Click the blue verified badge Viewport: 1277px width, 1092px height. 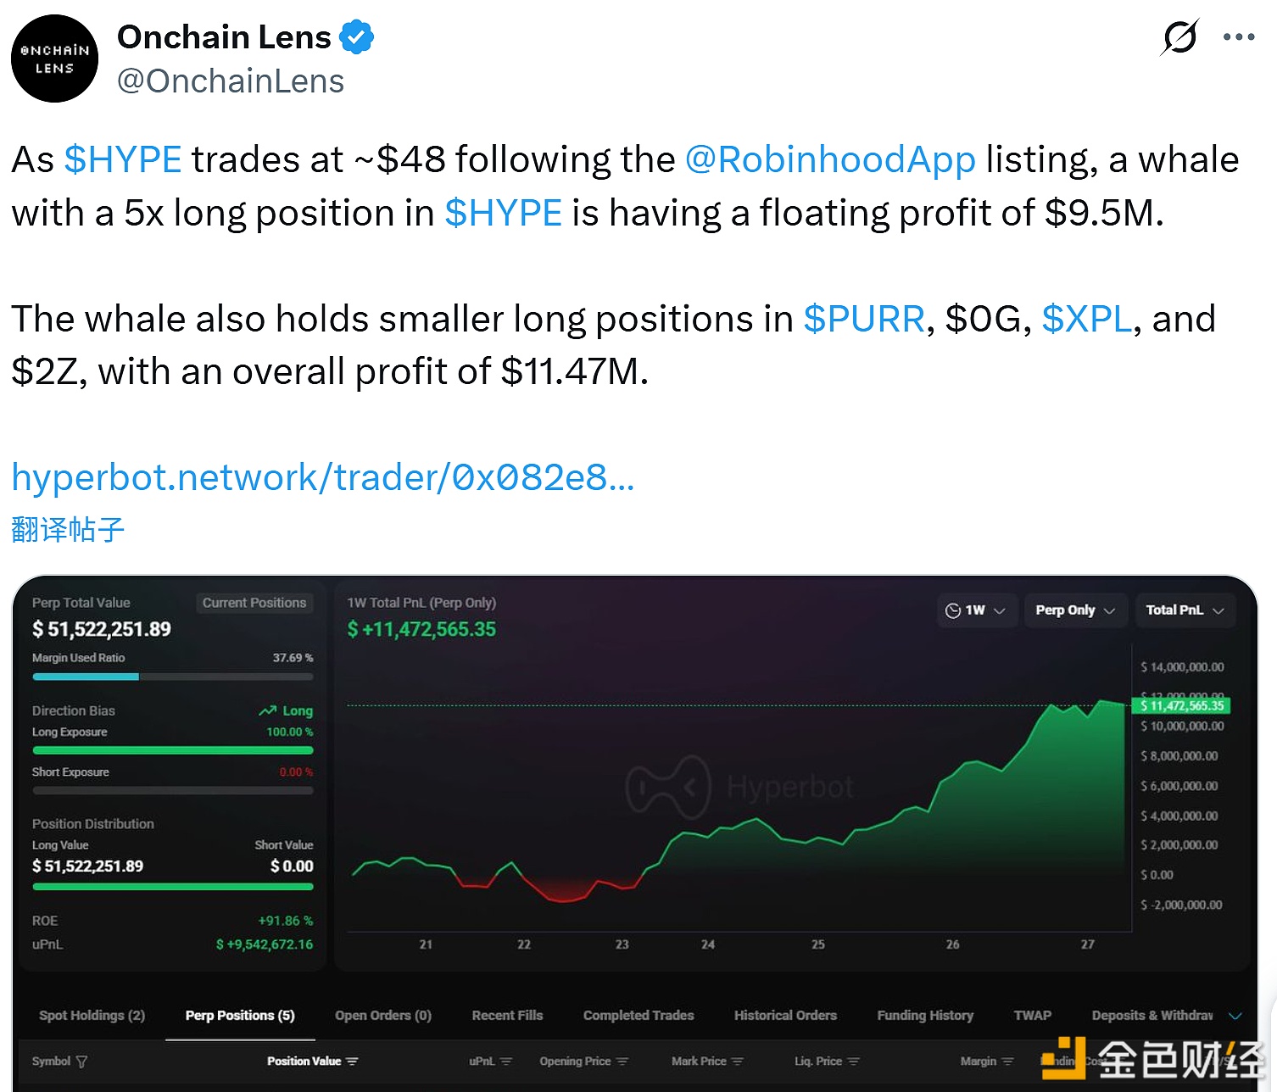point(356,37)
